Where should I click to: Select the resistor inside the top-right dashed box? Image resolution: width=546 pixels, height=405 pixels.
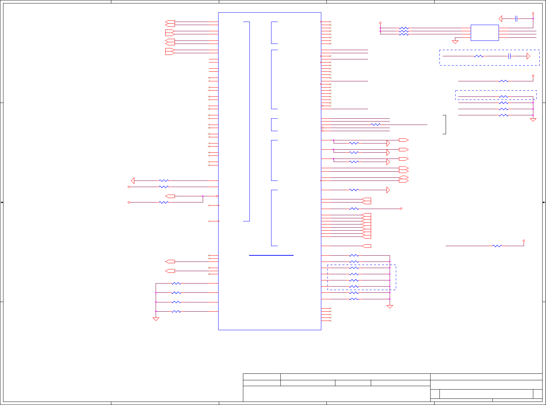click(479, 56)
